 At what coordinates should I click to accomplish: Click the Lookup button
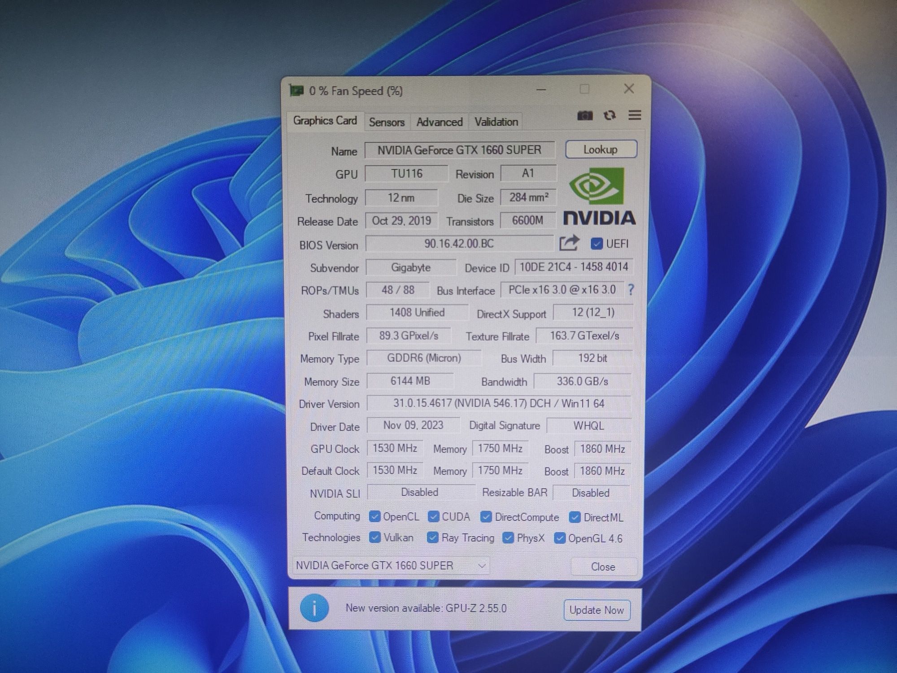[x=601, y=149]
